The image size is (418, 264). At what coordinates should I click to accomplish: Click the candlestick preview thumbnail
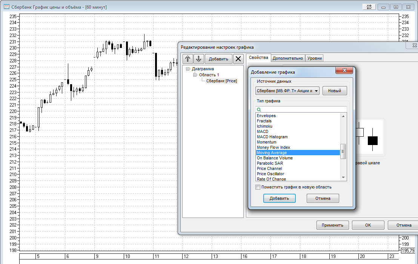(370, 137)
